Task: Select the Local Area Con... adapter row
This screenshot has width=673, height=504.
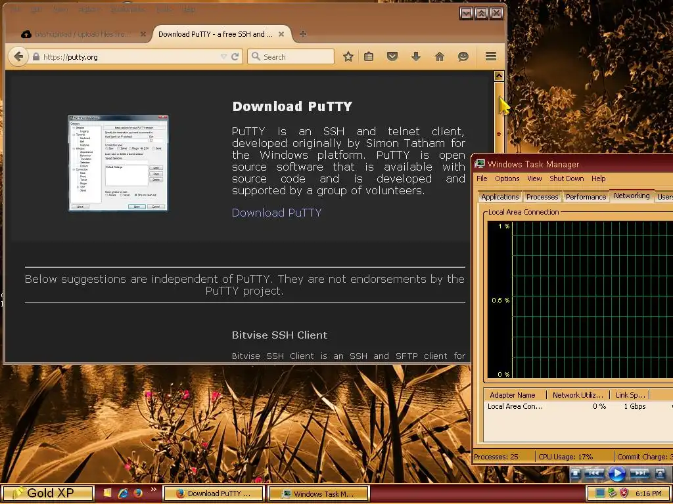Action: point(578,406)
